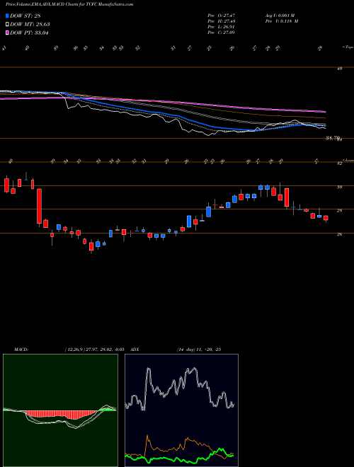The height and width of the screenshot is (467, 354).
Task: Click the right end of the magenta EMA line
Action: (325, 112)
